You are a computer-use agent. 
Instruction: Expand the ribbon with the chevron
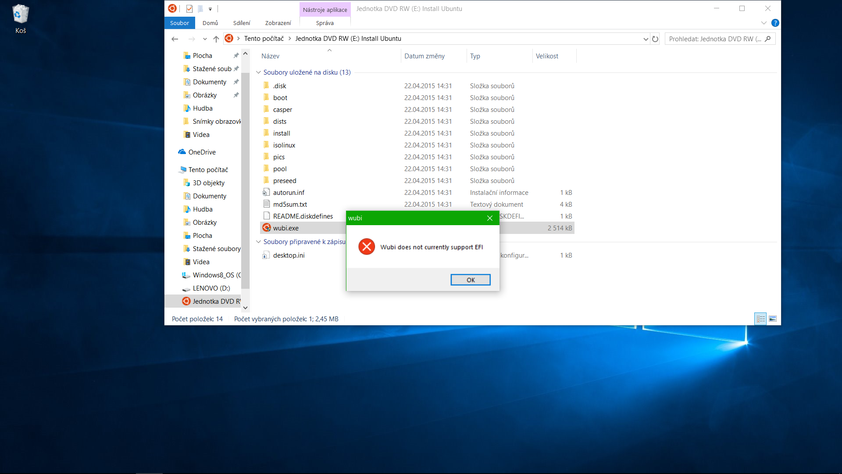coord(764,23)
